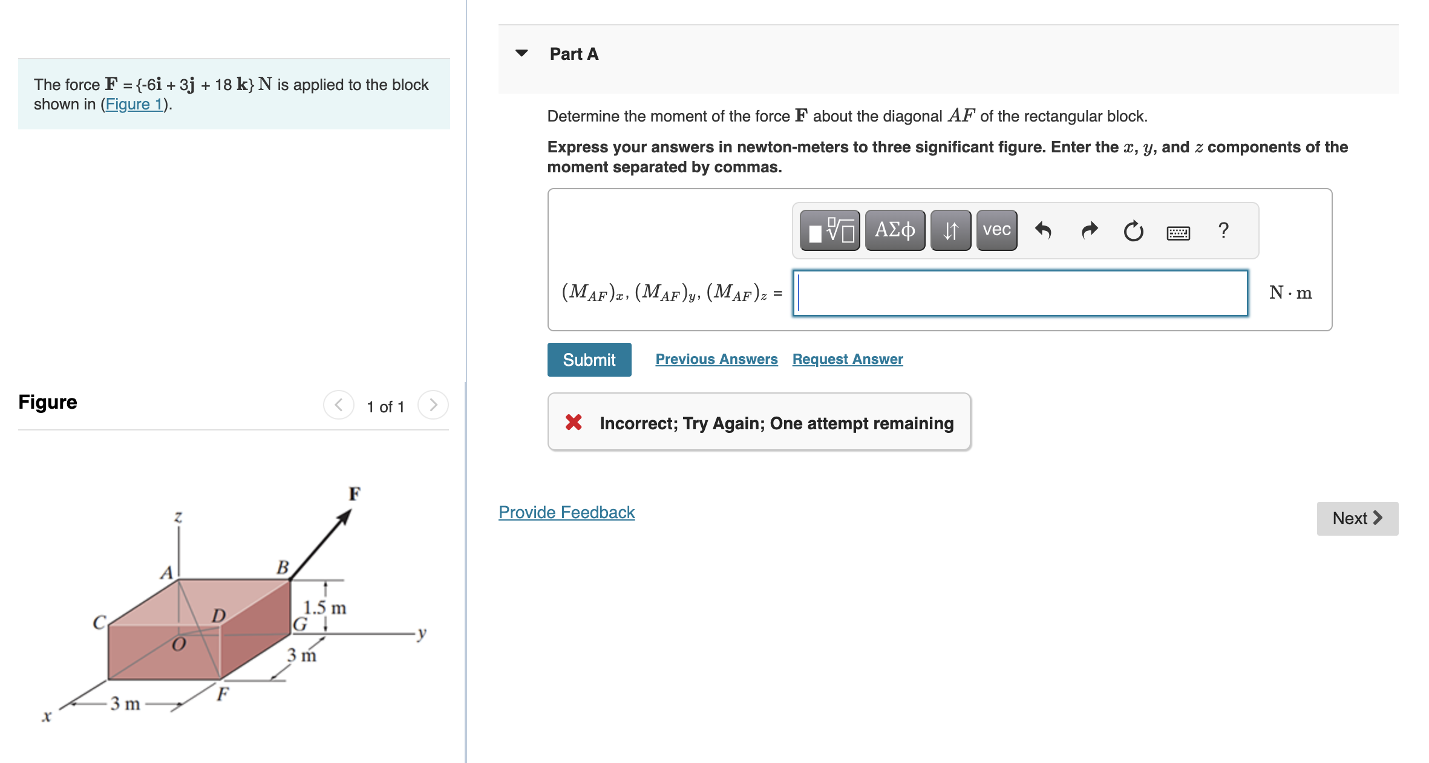Click the subscript/superscript arrows icon

click(950, 230)
